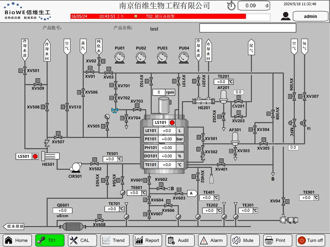Click the admin user profile icon

[x=285, y=16]
